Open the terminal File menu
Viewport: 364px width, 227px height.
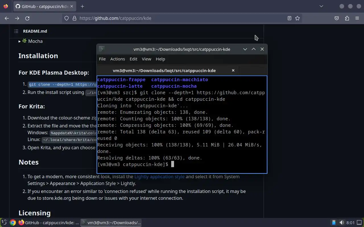coord(102,59)
